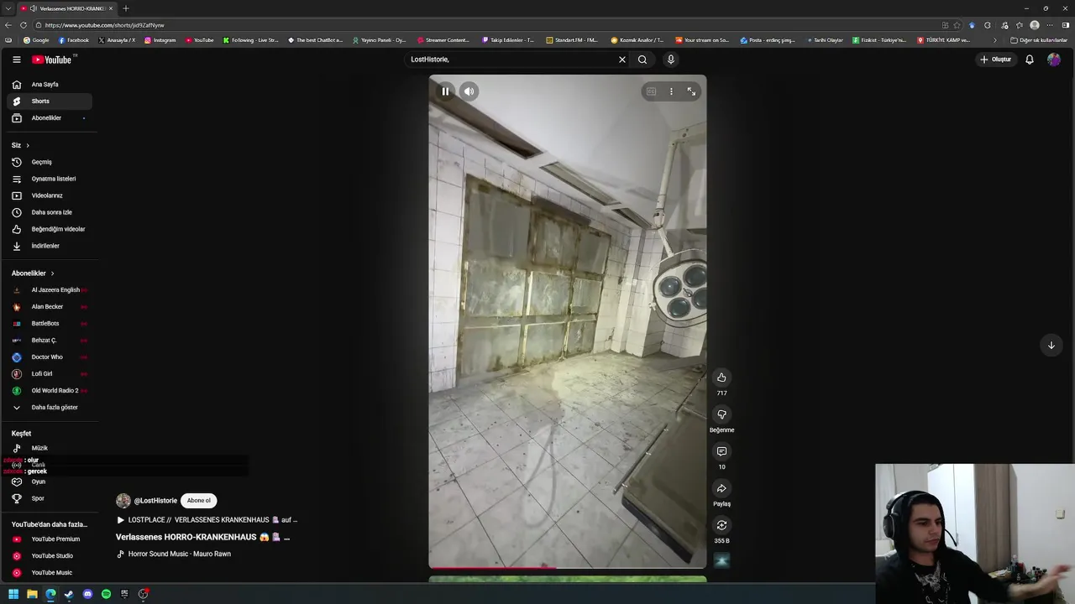Image resolution: width=1075 pixels, height=604 pixels.
Task: Open Abonelikler in the sidebar
Action: click(x=49, y=118)
